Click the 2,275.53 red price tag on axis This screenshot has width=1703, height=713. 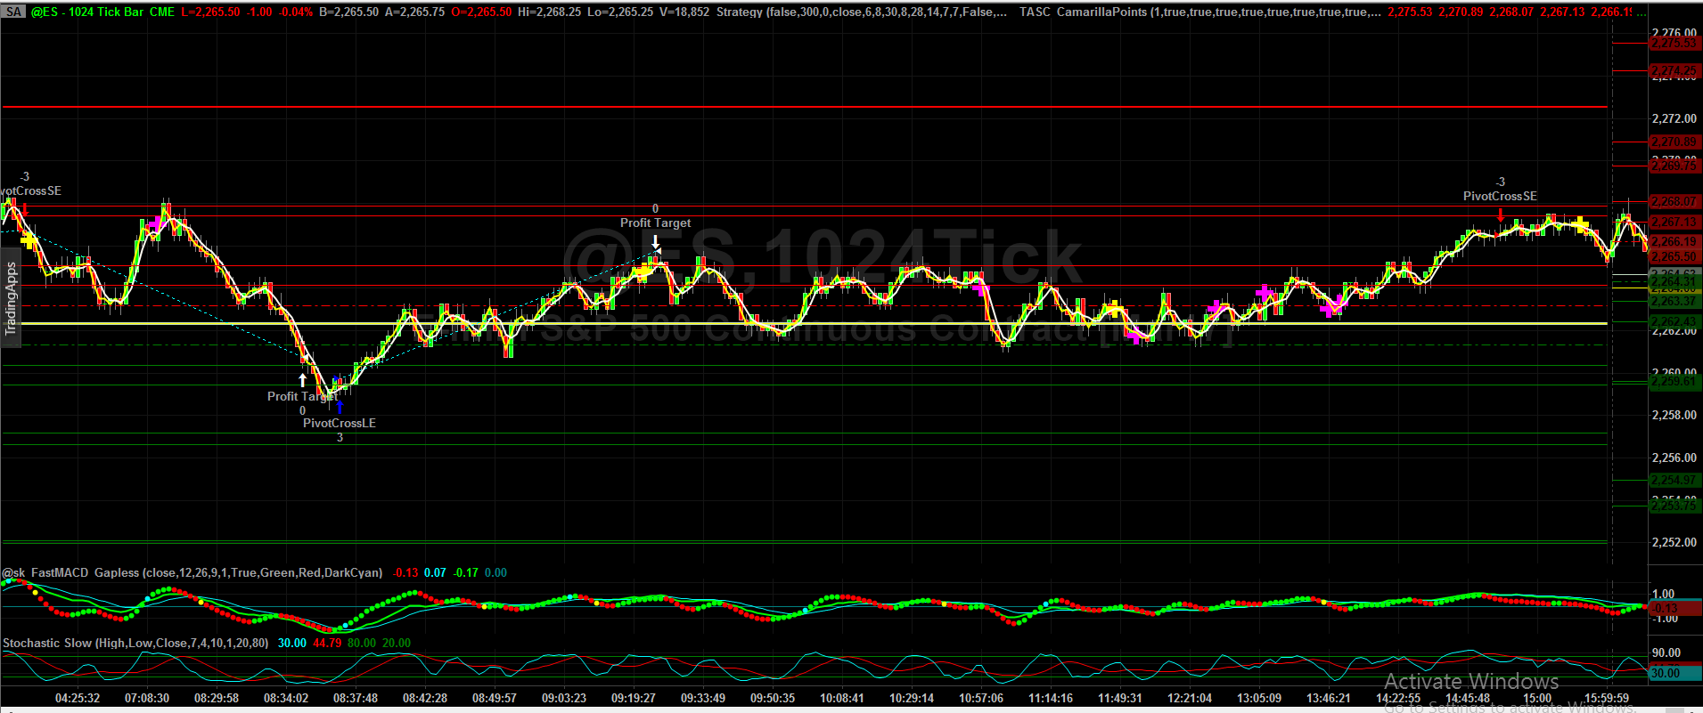tap(1674, 43)
